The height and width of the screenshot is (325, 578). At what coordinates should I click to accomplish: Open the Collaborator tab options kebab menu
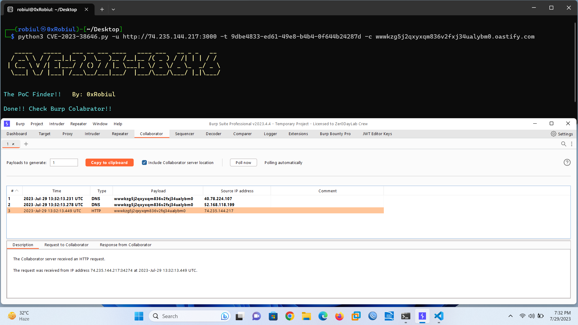572,144
